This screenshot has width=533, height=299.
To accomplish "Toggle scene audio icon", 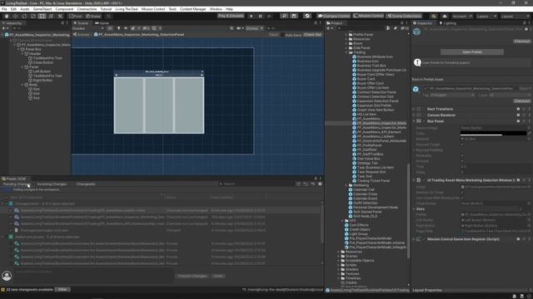I will [x=126, y=28].
